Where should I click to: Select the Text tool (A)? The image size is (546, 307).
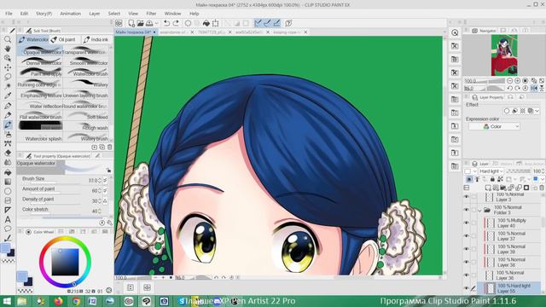(x=8, y=219)
